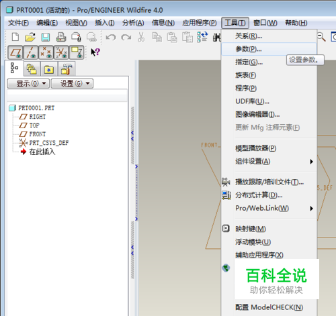This screenshot has width=336, height=316.
Task: Click the regenerate model icon
Action: 202,37
